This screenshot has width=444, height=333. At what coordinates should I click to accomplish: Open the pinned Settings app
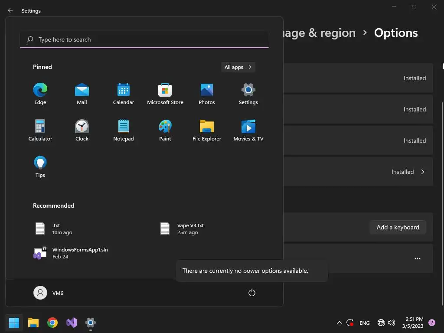coord(248,94)
